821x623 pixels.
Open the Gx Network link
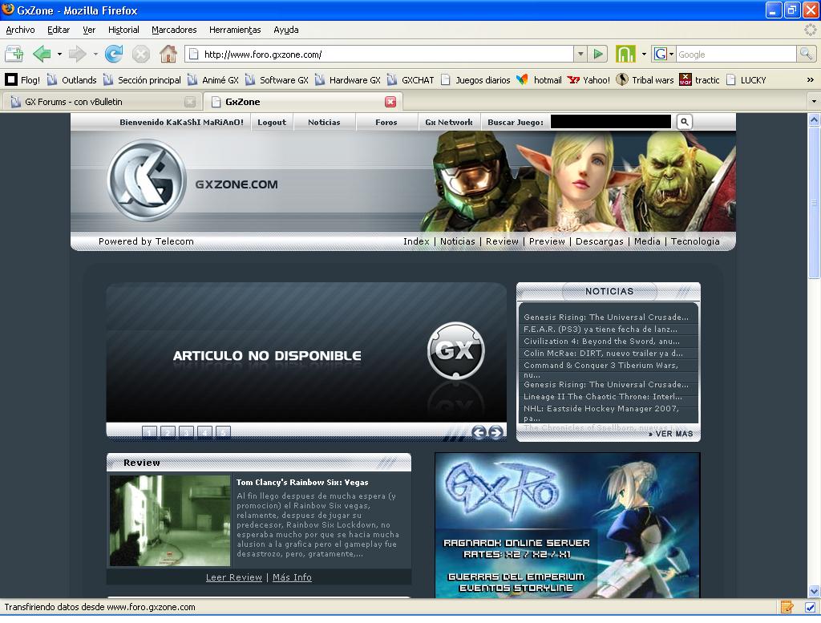tap(449, 122)
